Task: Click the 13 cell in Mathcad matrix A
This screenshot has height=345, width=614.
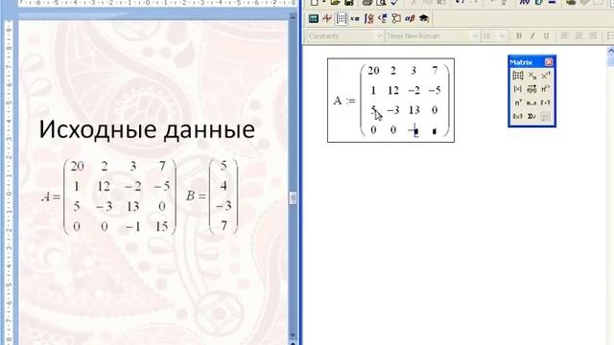Action: point(413,110)
